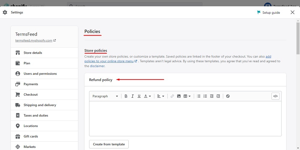Click the indent icon
Image resolution: width=300 pixels, height=150 pixels.
coord(218,96)
